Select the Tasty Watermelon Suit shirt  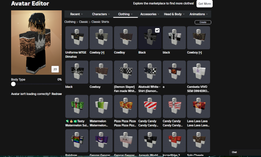click(77, 106)
